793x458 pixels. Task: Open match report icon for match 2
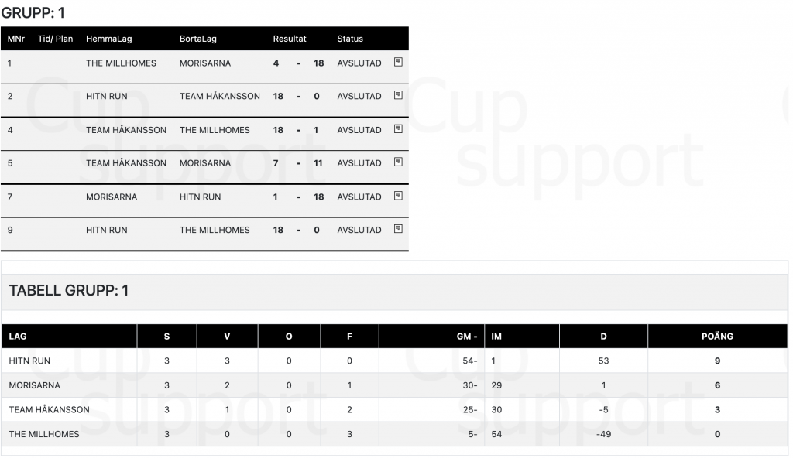[398, 95]
